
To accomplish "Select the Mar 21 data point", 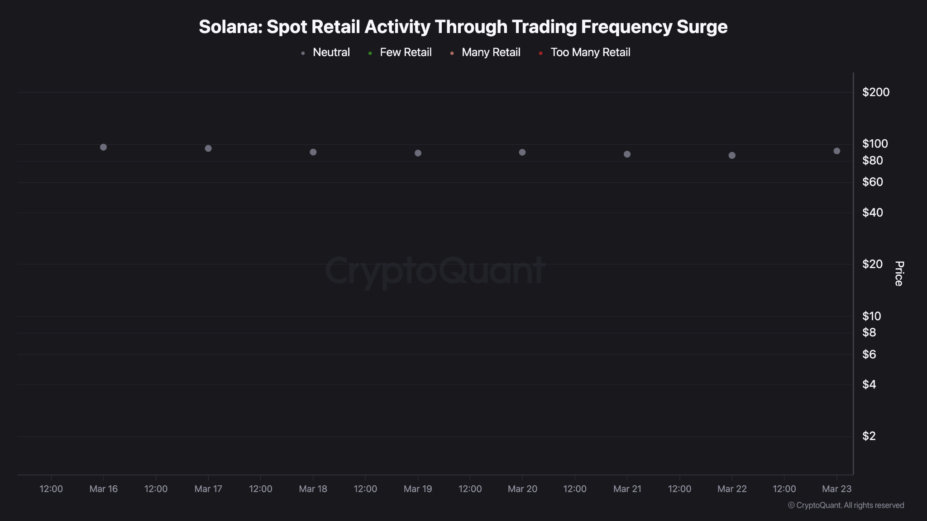I will 627,154.
